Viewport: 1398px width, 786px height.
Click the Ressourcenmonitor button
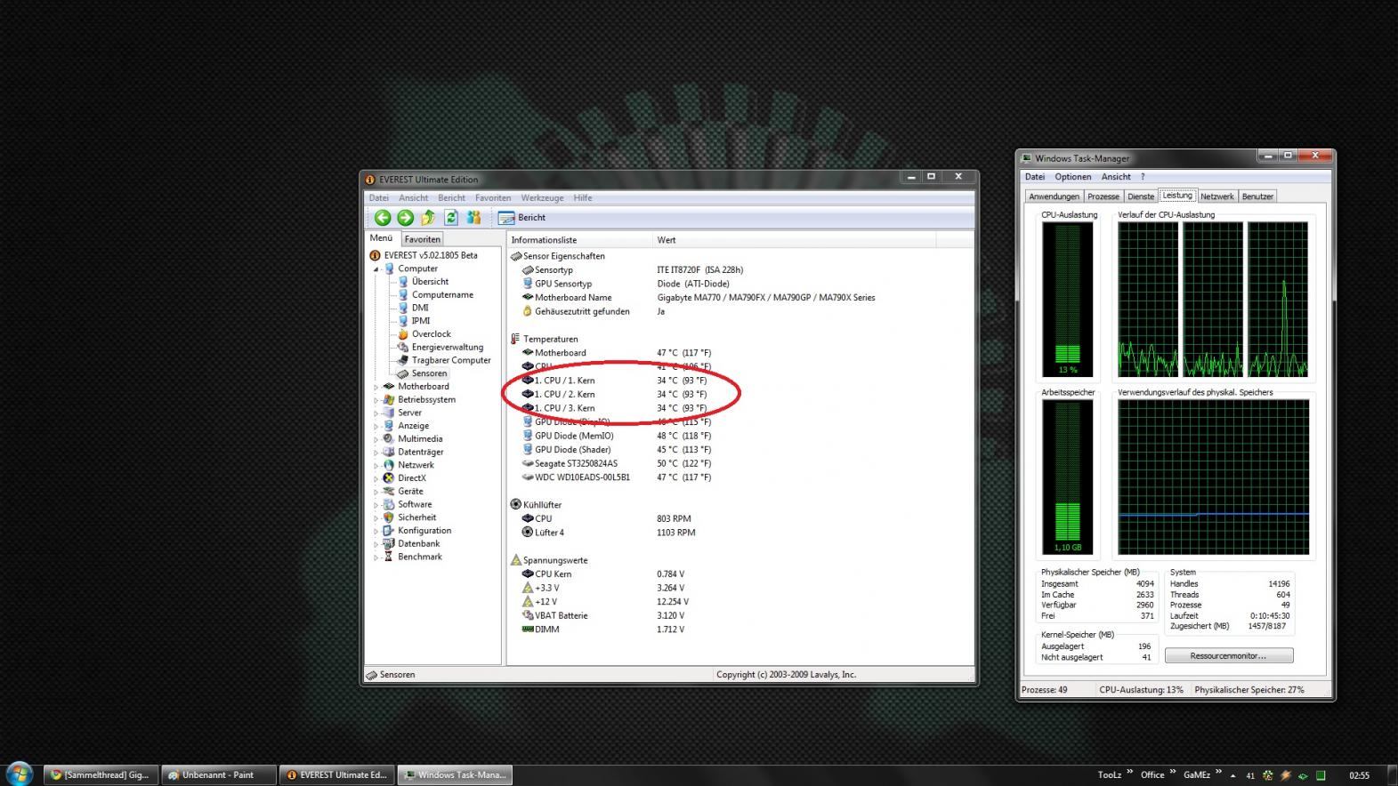point(1229,656)
